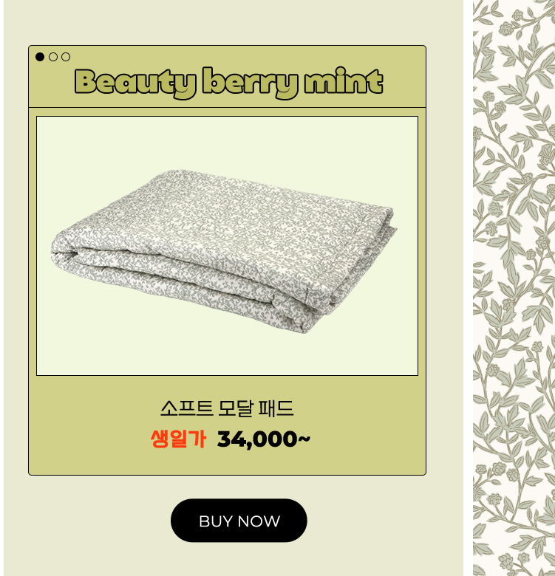This screenshot has height=576, width=555.
Task: Open the folded floral blanket product image
Action: click(x=224, y=251)
